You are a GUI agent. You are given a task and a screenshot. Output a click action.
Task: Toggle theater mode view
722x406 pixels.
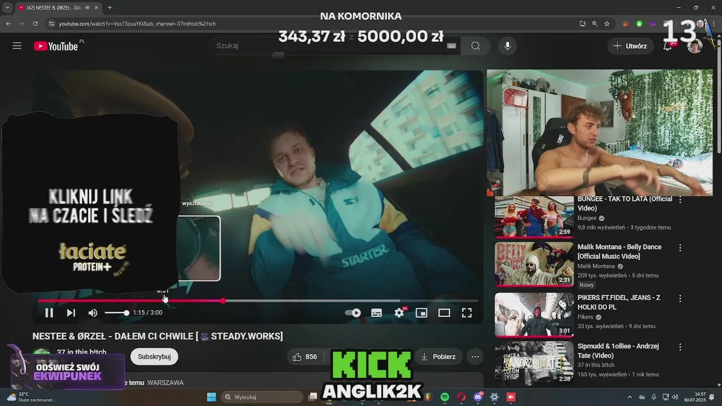[444, 312]
